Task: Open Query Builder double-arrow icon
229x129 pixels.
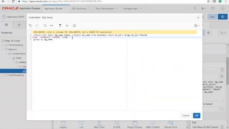Action: pos(52,25)
